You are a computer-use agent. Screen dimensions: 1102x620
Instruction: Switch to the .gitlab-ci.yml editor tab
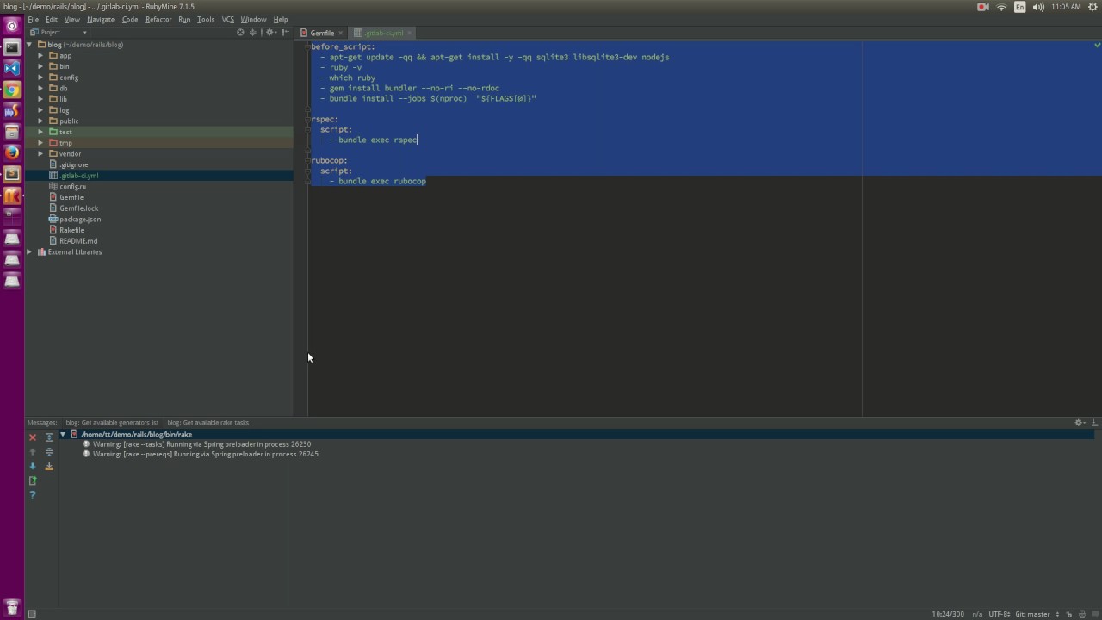pyautogui.click(x=382, y=33)
